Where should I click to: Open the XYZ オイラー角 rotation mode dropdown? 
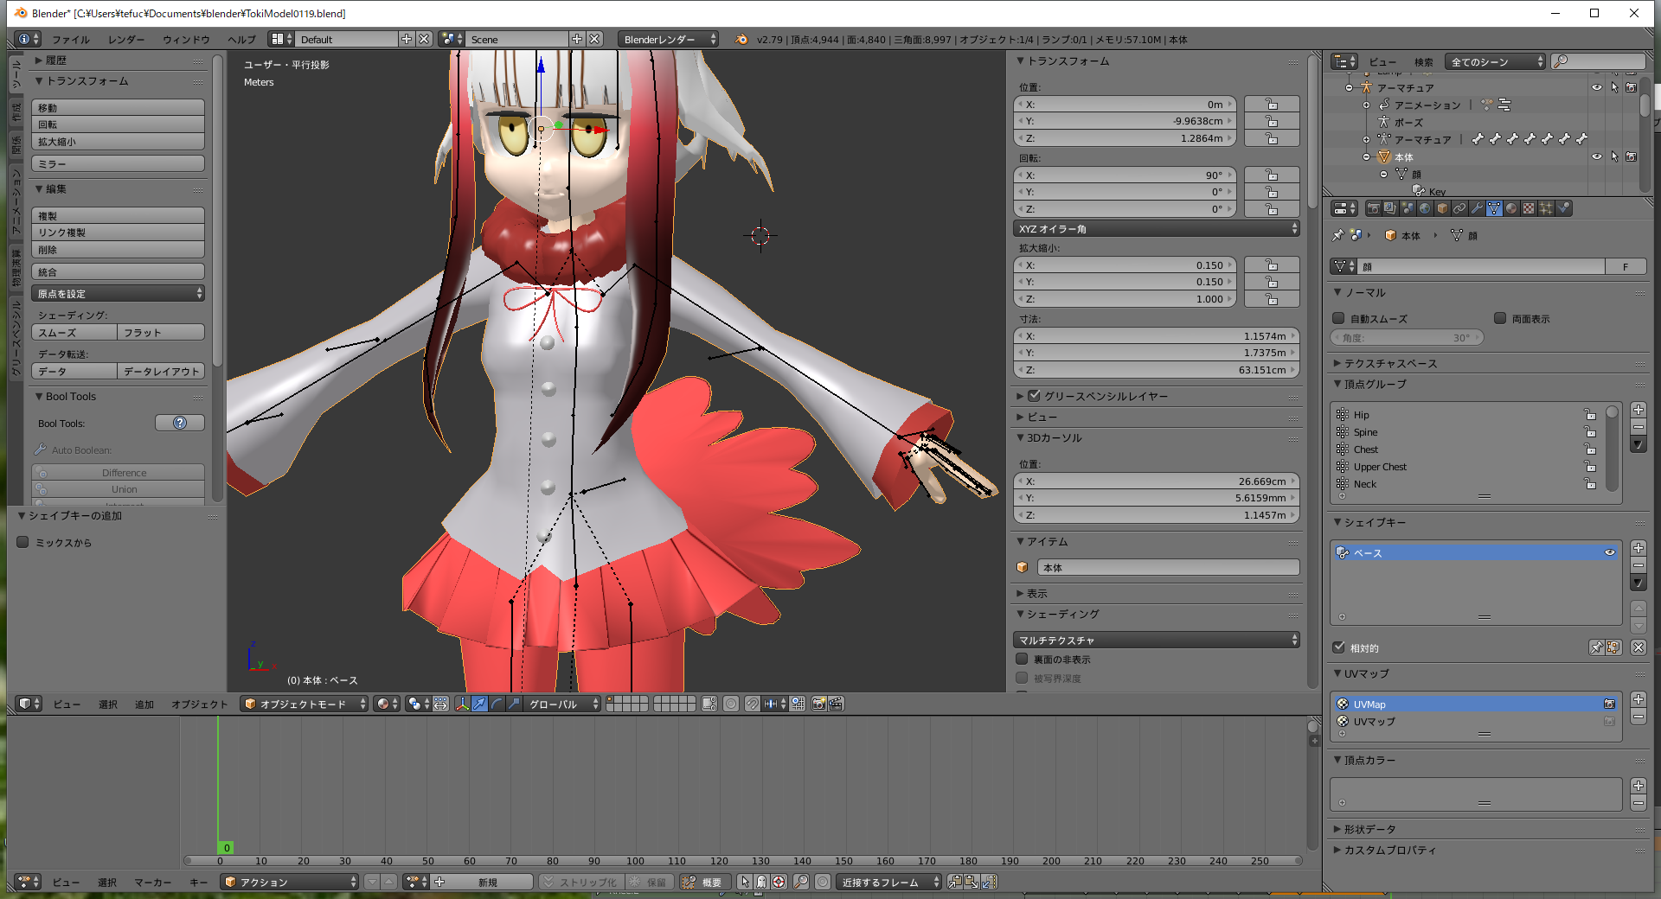1157,229
